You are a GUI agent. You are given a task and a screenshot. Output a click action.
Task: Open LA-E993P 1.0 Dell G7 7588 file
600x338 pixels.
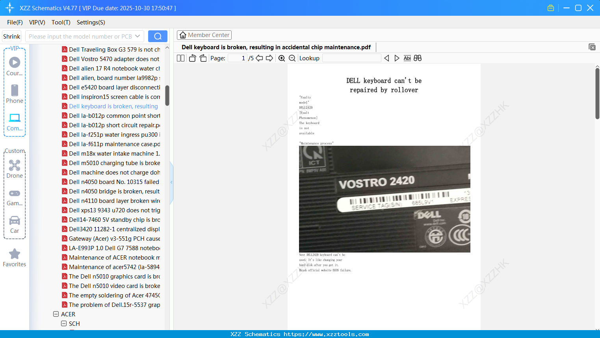pyautogui.click(x=111, y=248)
